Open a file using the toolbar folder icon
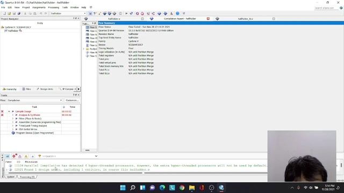This screenshot has height=193, width=344. 9,13
